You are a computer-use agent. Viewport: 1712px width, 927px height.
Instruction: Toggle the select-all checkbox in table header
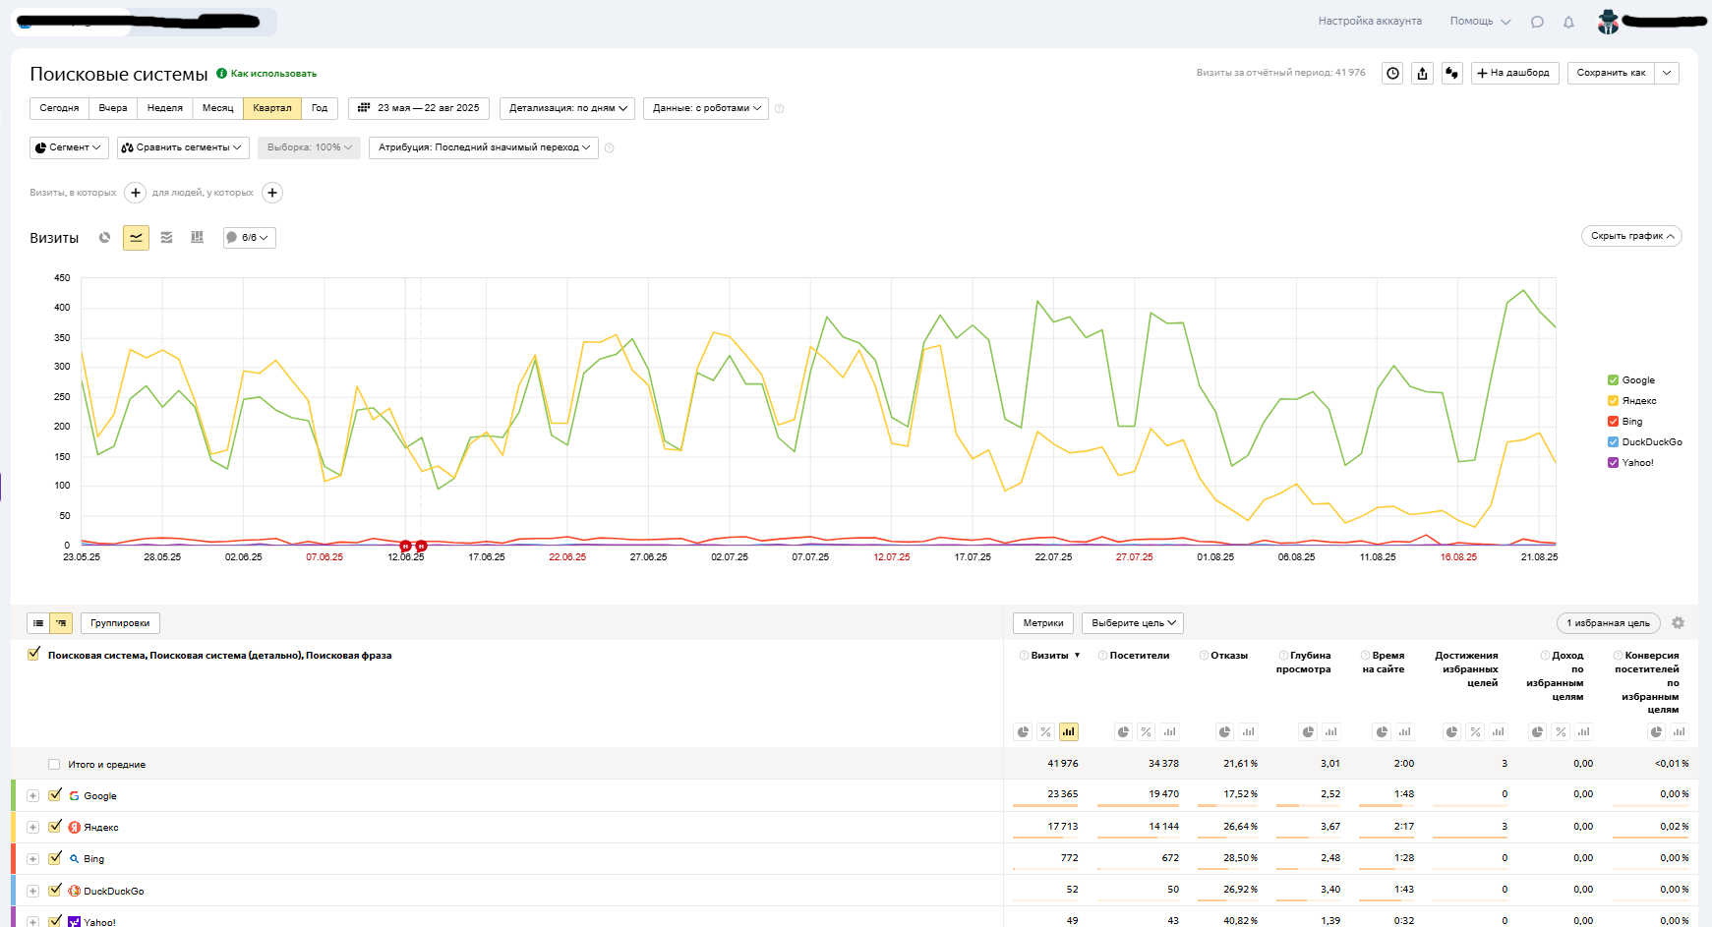click(x=34, y=654)
